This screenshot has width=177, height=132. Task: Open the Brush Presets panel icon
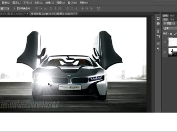click(158, 31)
